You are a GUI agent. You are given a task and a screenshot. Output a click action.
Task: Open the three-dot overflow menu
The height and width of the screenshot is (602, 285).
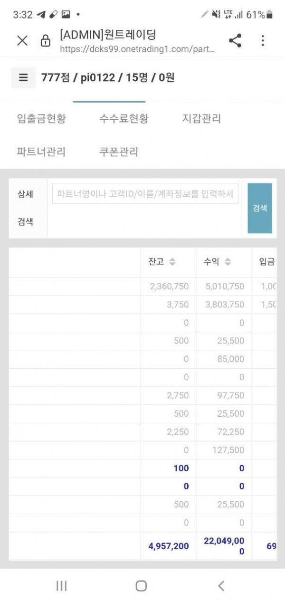(263, 40)
